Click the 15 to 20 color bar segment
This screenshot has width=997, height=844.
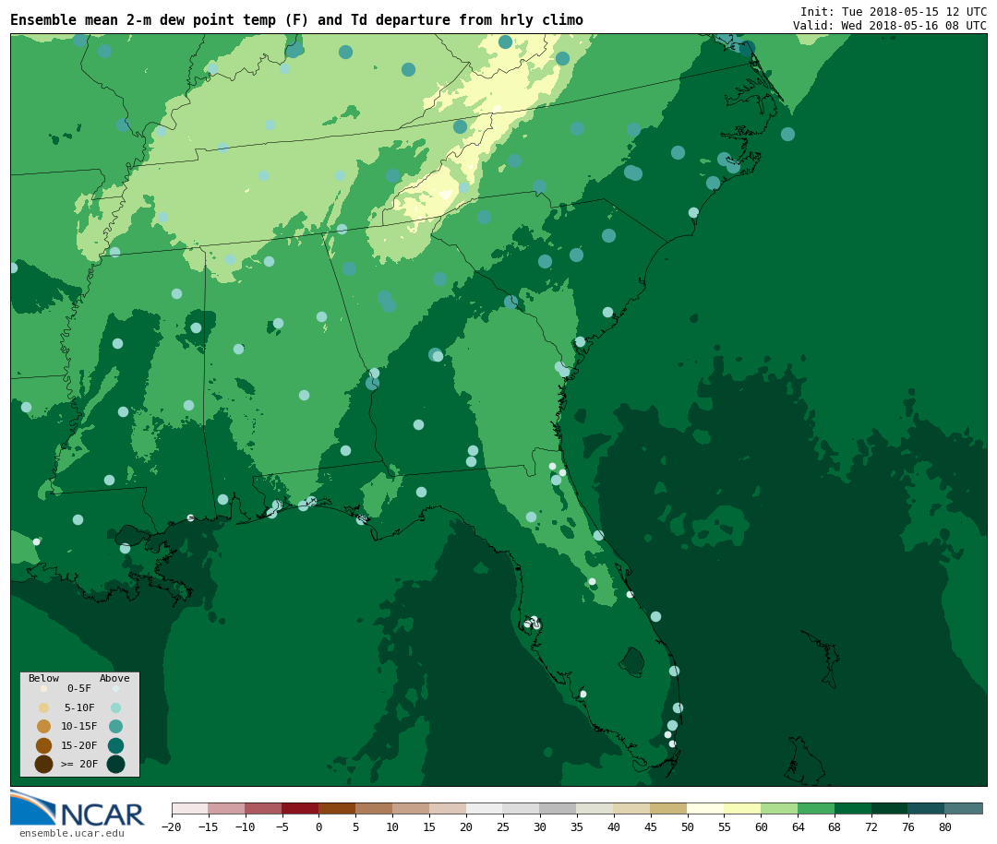point(449,809)
